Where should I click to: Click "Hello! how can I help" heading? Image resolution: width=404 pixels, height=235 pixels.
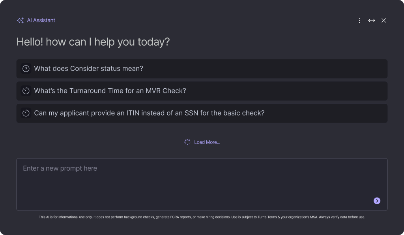click(93, 42)
